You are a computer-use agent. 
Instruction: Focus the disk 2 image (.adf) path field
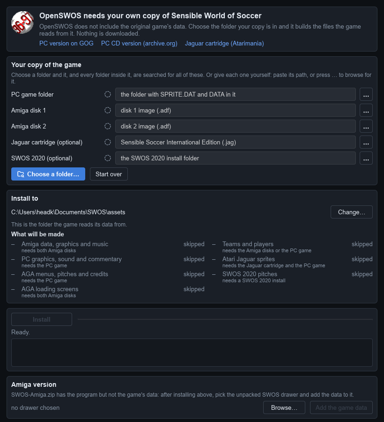(x=236, y=126)
